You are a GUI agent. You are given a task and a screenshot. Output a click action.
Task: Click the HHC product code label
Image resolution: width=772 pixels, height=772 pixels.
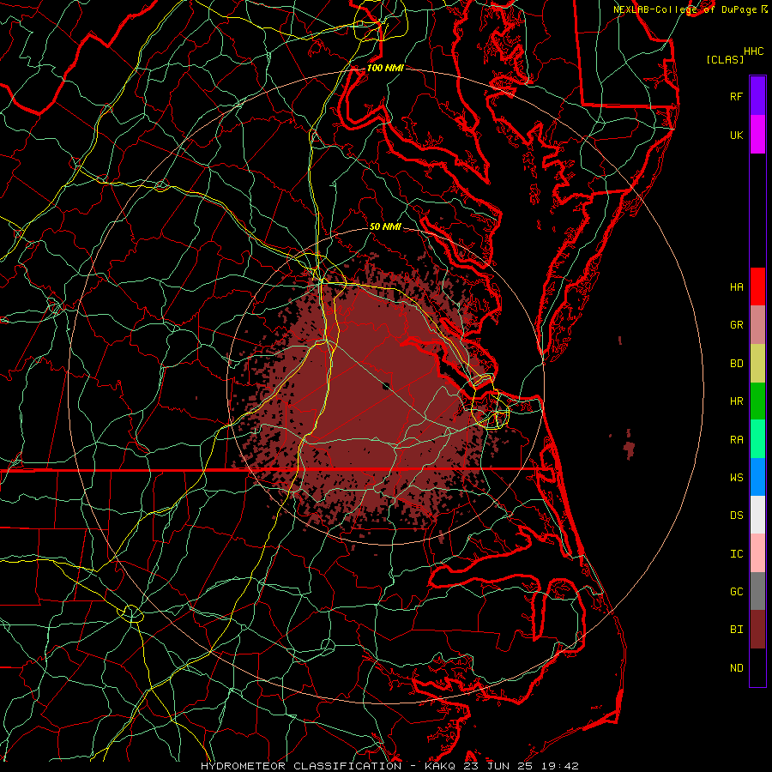753,51
